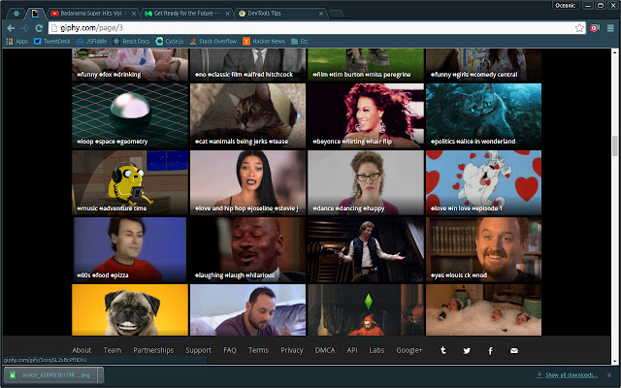621x388 pixels.
Task: Open the loop space geometry GIF
Action: tap(130, 115)
